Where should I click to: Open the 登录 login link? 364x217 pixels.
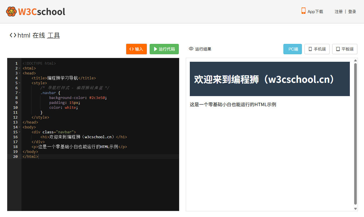point(352,12)
